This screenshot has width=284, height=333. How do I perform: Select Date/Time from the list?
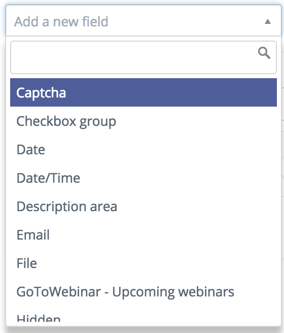(x=144, y=178)
